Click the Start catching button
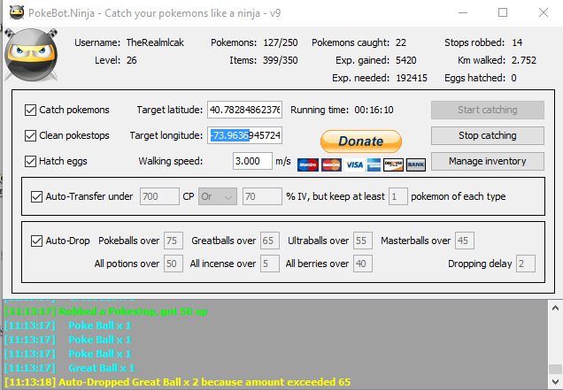The height and width of the screenshot is (390, 563). point(488,110)
